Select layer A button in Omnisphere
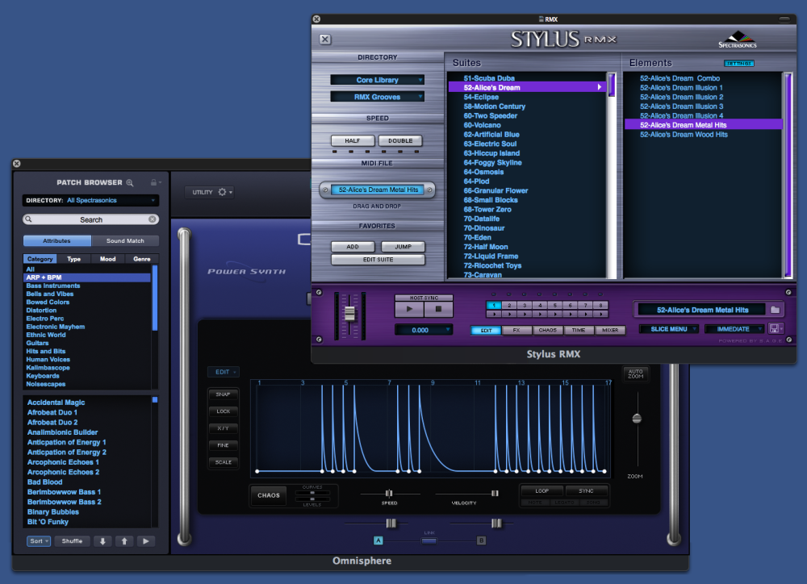807x584 pixels. click(x=378, y=540)
